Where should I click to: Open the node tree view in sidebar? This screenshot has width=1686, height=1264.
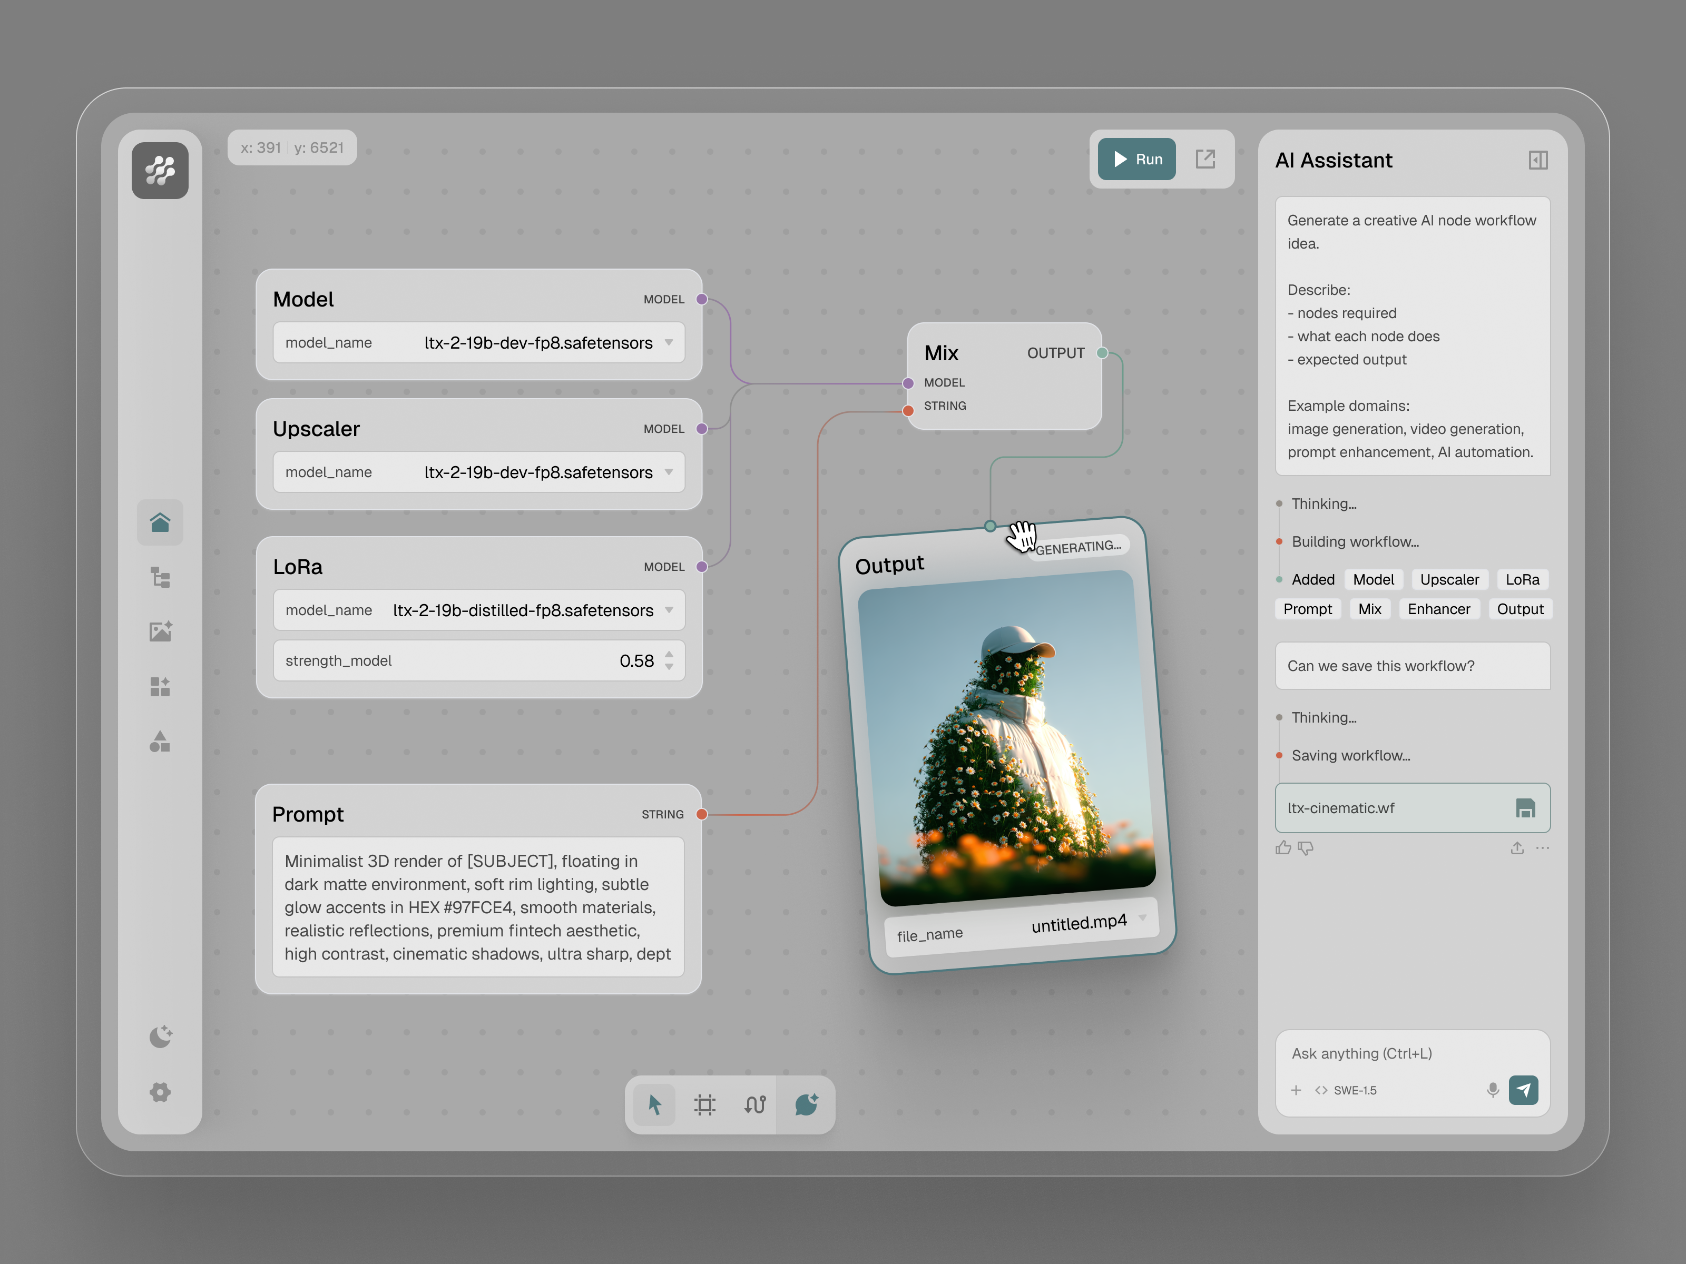[160, 578]
